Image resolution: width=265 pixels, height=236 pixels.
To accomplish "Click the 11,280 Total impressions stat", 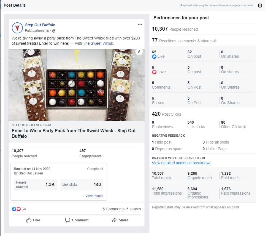I will pyautogui.click(x=167, y=191).
